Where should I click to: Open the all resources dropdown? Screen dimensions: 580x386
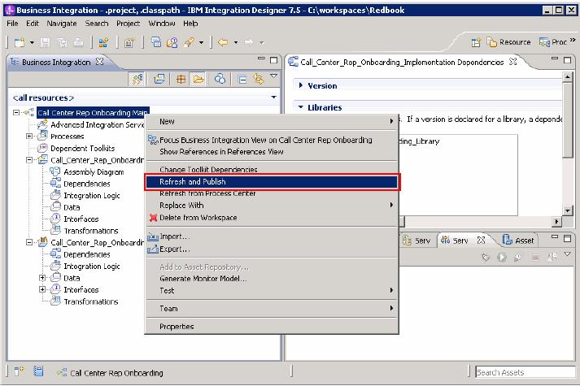pyautogui.click(x=273, y=98)
